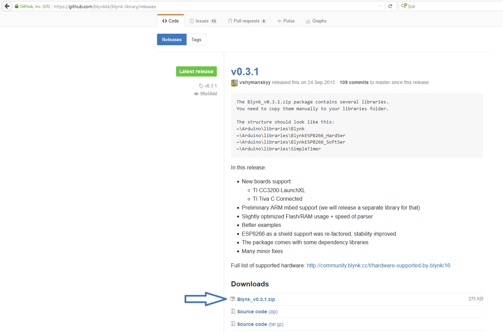Download Blynk_v0.3.1.zip

click(x=256, y=299)
